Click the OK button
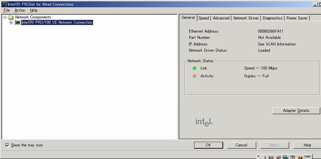This screenshot has width=321, height=159. coord(208,145)
